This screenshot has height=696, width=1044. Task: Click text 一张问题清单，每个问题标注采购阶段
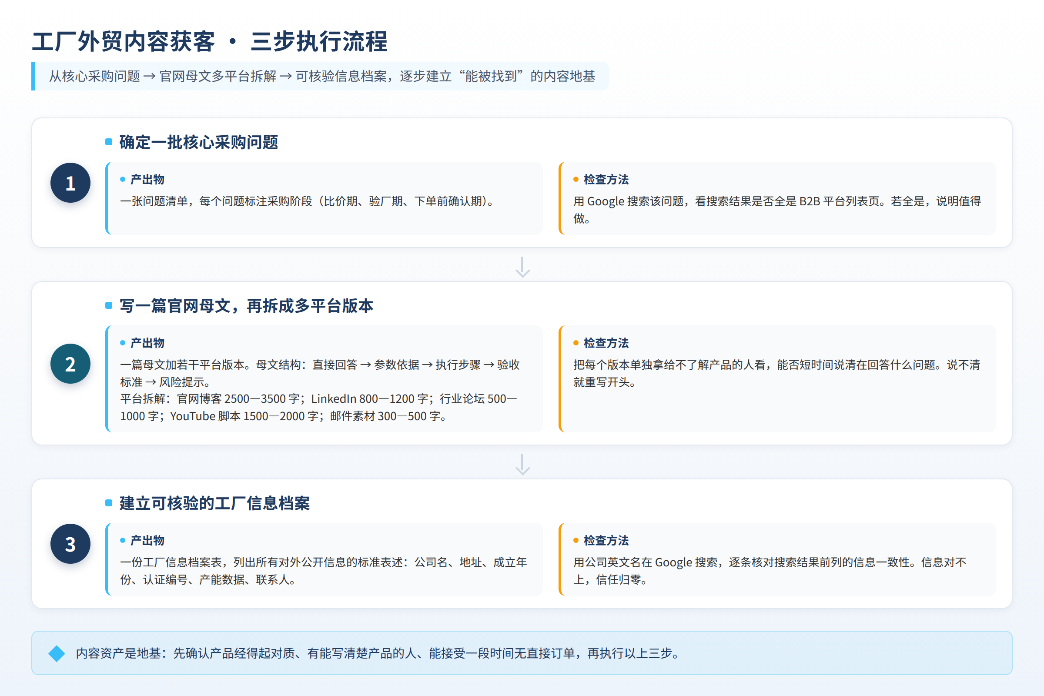click(x=216, y=201)
